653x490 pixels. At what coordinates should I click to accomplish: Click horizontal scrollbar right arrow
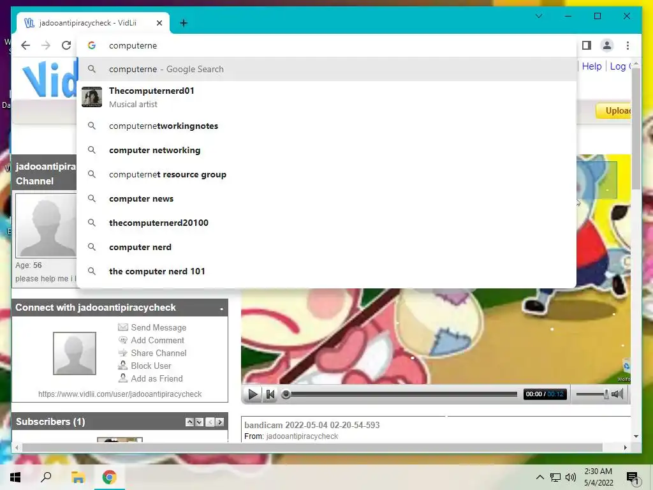click(x=625, y=447)
